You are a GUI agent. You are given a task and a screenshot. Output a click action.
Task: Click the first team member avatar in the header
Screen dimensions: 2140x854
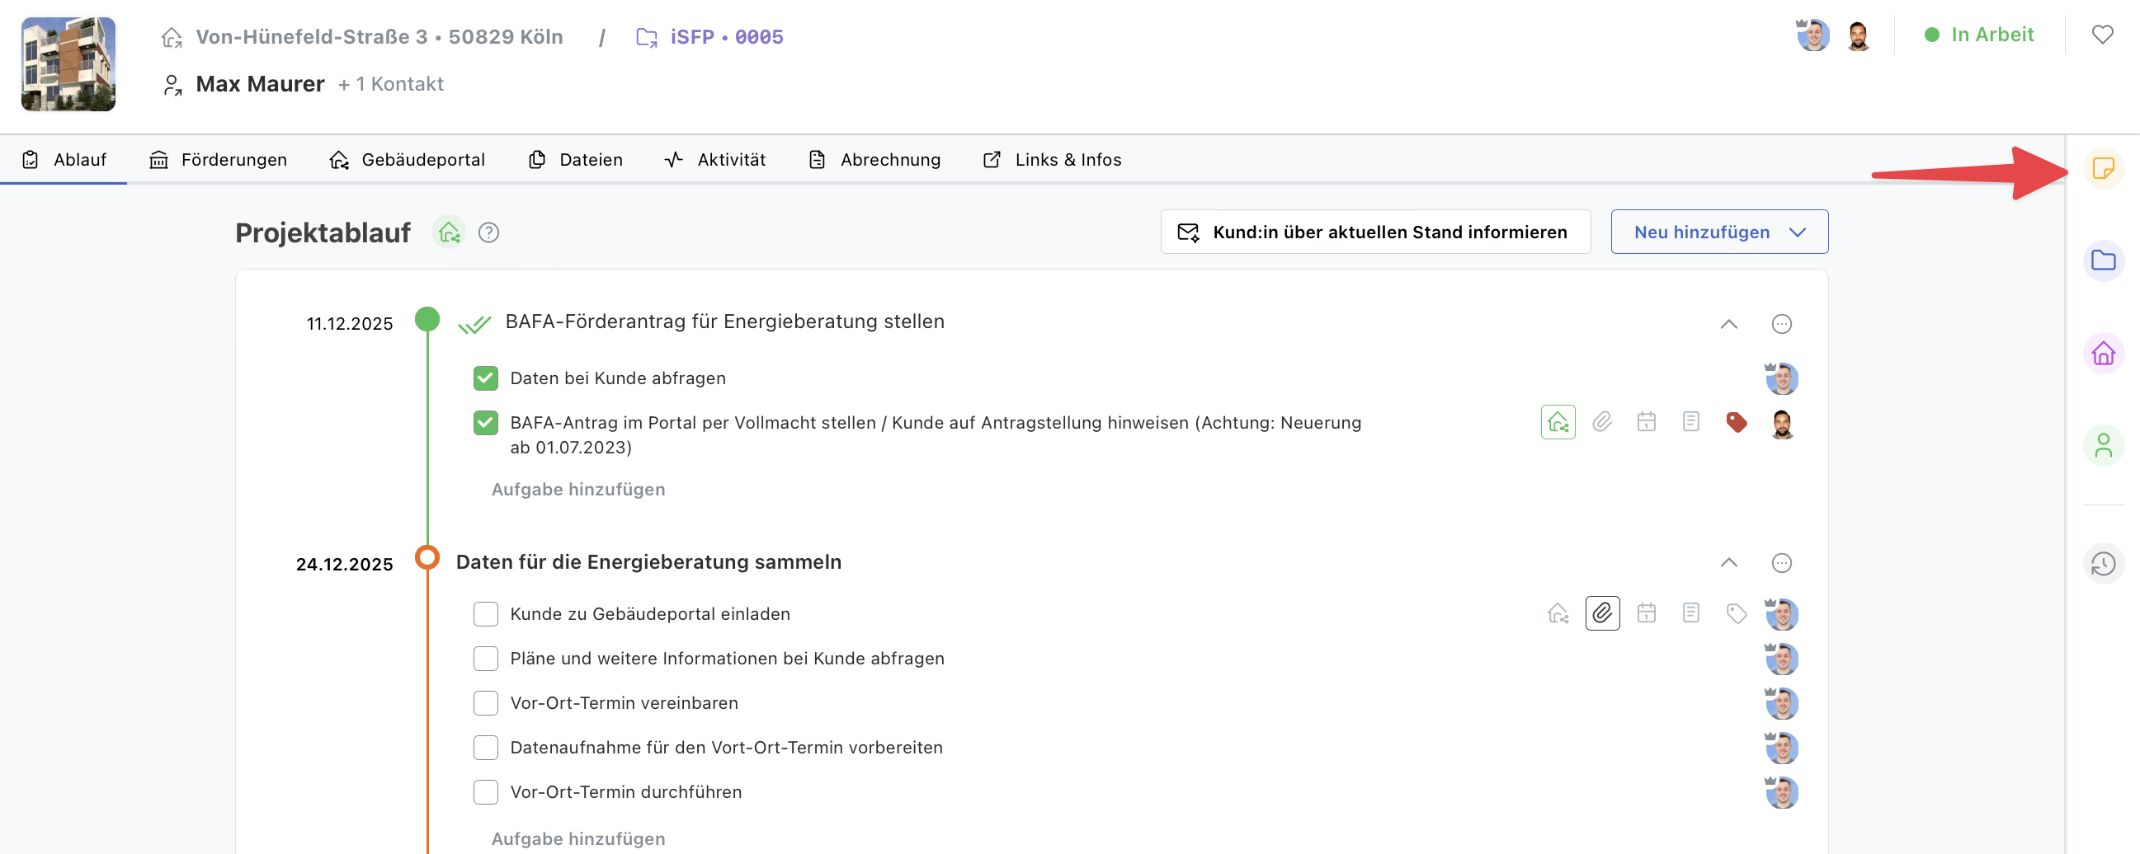1812,35
